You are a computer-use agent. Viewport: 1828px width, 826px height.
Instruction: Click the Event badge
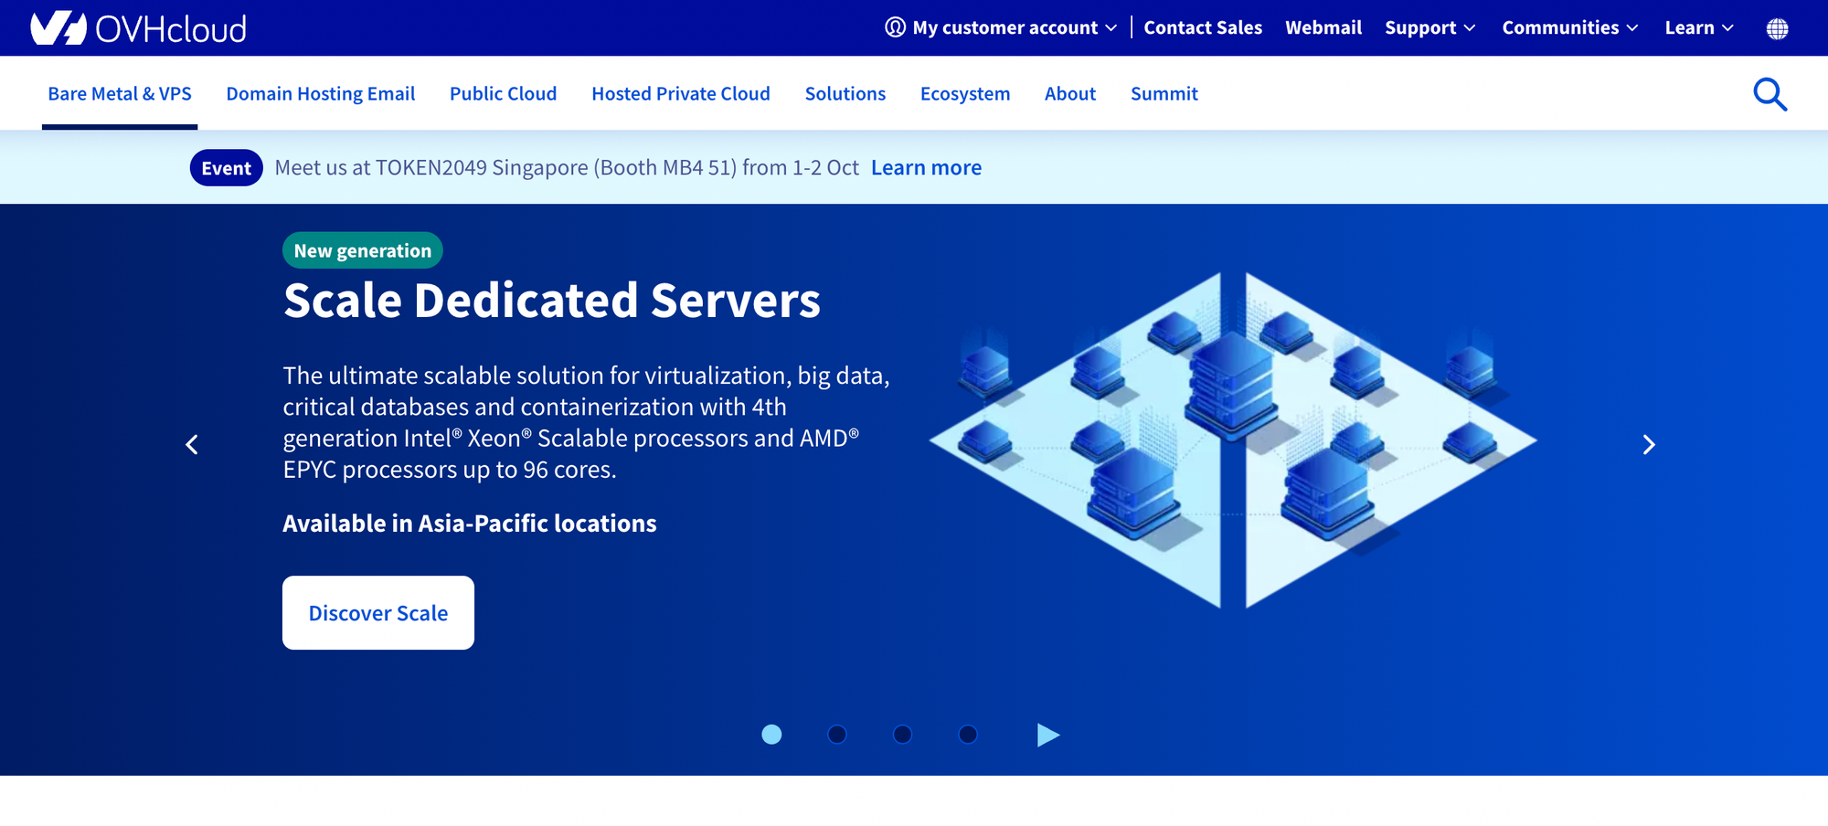pyautogui.click(x=227, y=168)
